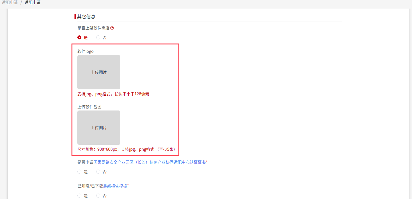Click the 其它信息 section heading

pos(86,17)
